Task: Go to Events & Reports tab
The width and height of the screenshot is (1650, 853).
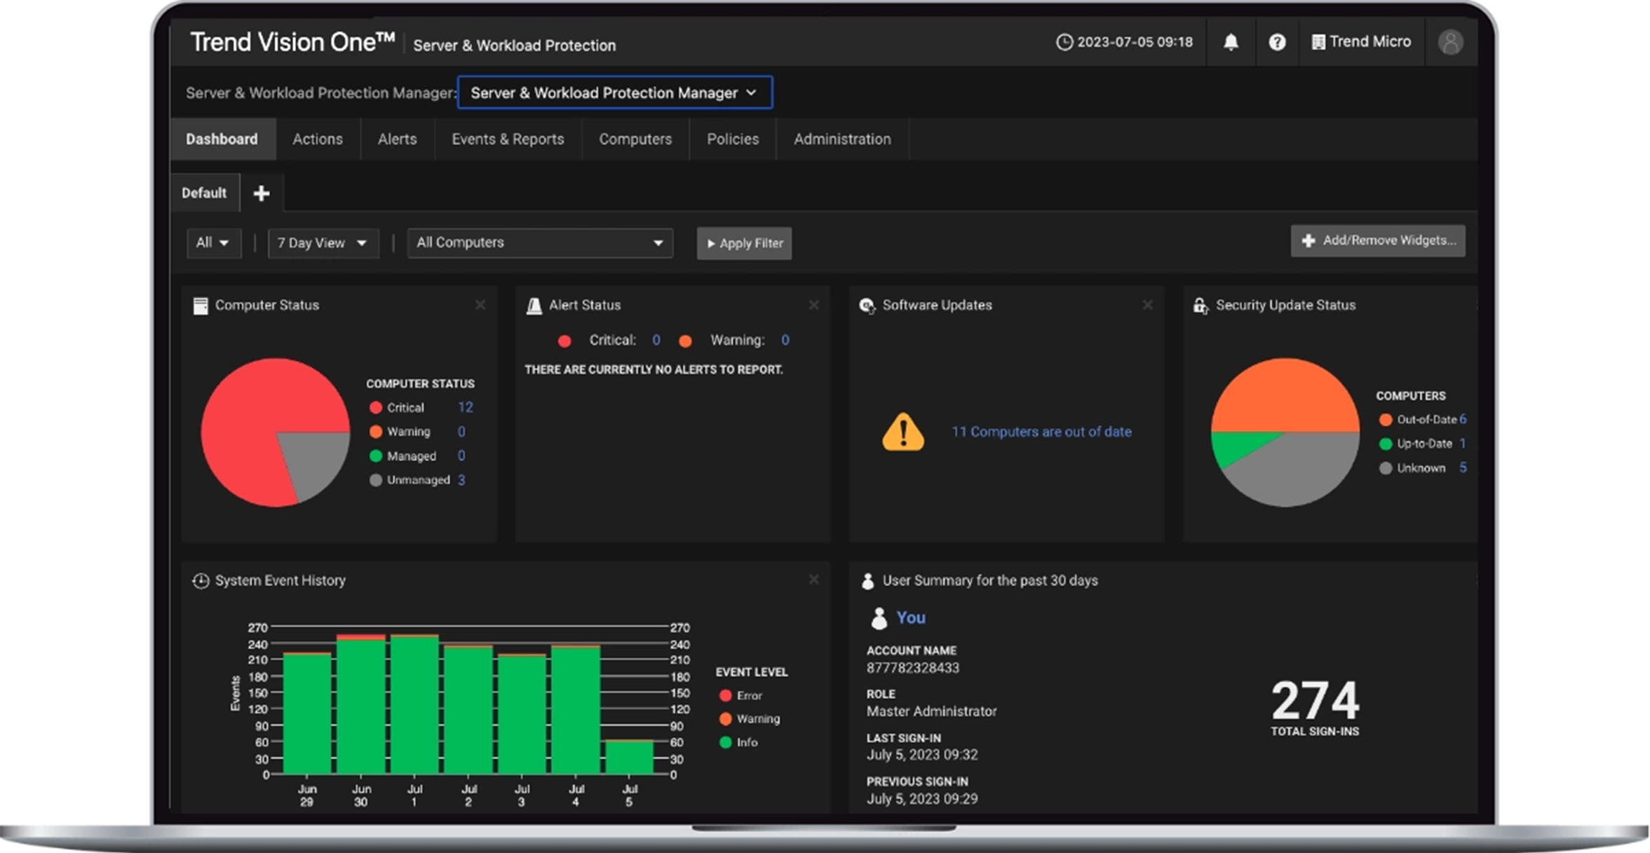Action: pyautogui.click(x=508, y=139)
